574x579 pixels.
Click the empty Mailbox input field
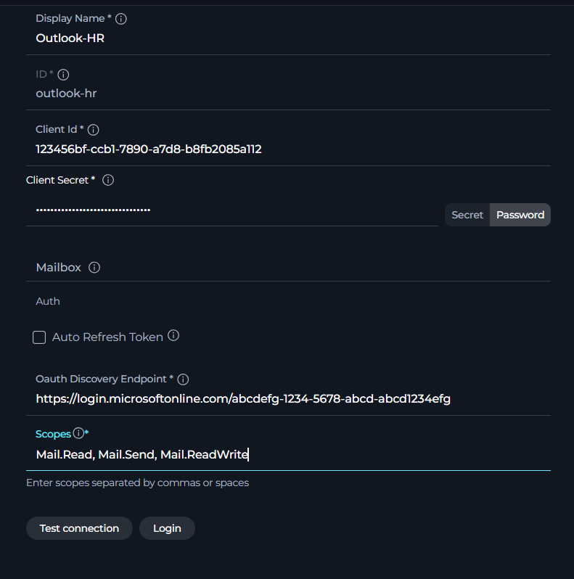(289, 267)
